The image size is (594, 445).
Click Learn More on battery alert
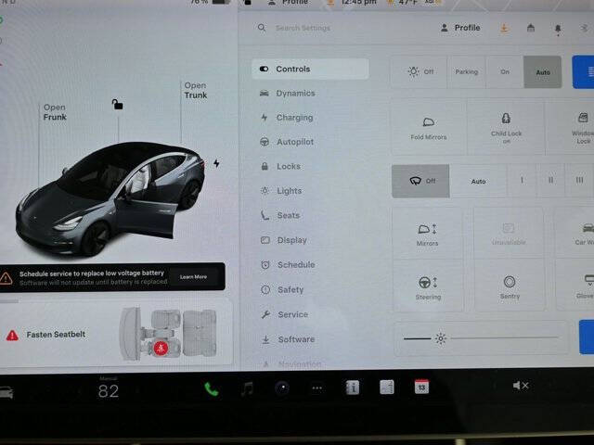[193, 276]
